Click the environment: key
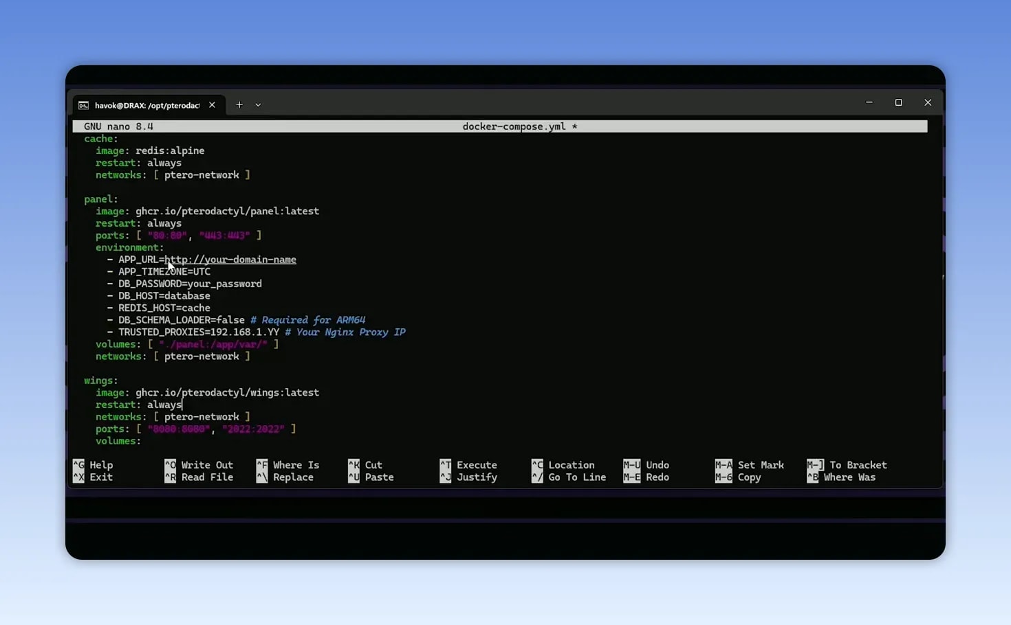The image size is (1011, 625). pyautogui.click(x=130, y=247)
